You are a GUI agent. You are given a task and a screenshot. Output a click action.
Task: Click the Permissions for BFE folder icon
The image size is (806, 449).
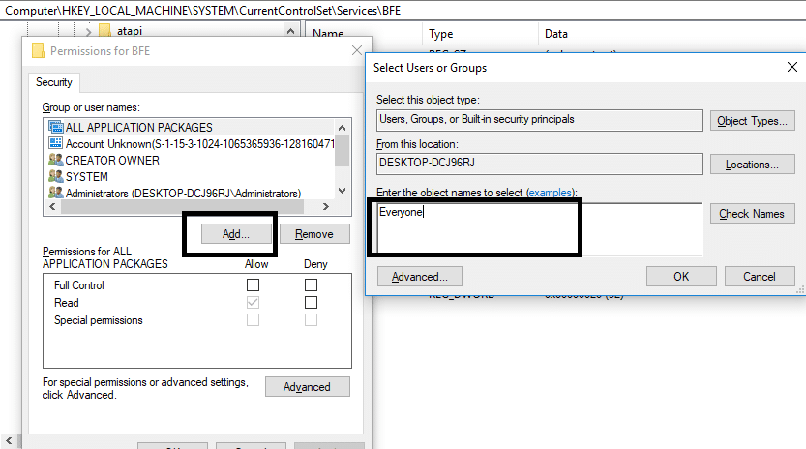point(38,51)
